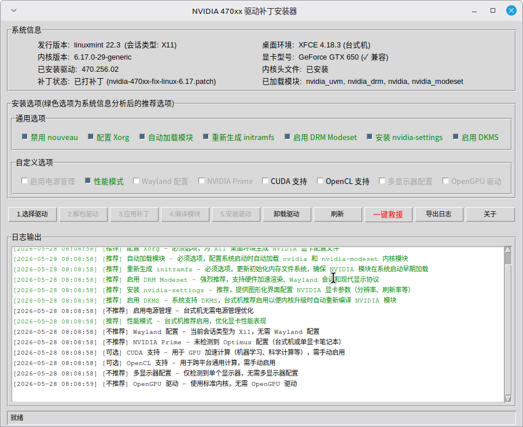523x427 pixels.
Task: Click the 3.应用补丁 button
Action: click(134, 214)
